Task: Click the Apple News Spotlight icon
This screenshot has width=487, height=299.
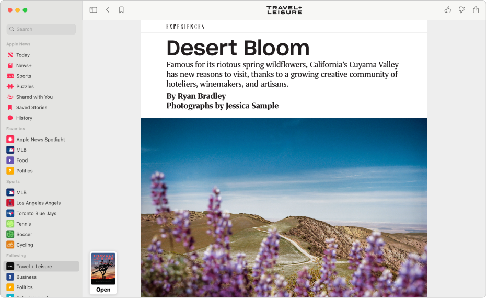Action: coord(10,139)
